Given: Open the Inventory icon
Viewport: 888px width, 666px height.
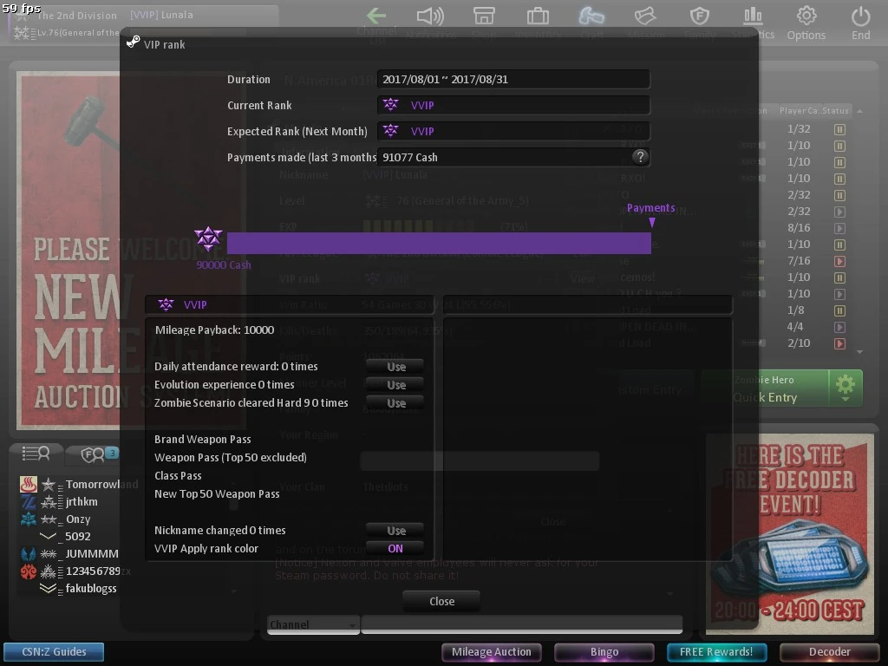Looking at the screenshot, I should [538, 15].
